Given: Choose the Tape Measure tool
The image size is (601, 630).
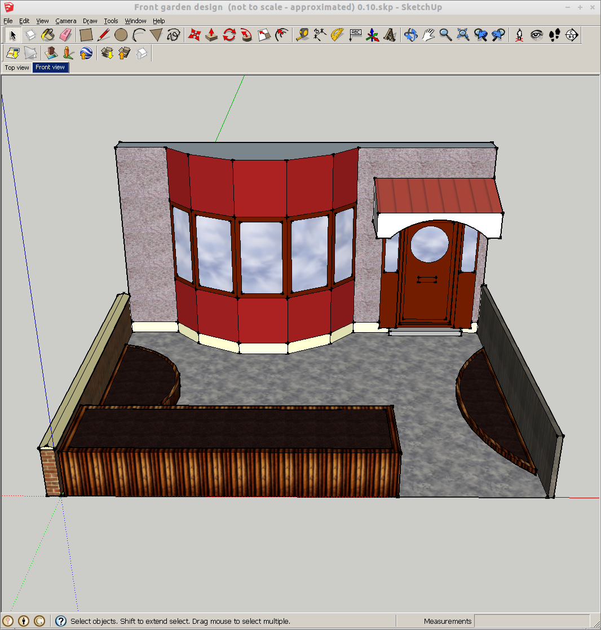Looking at the screenshot, I should [302, 35].
